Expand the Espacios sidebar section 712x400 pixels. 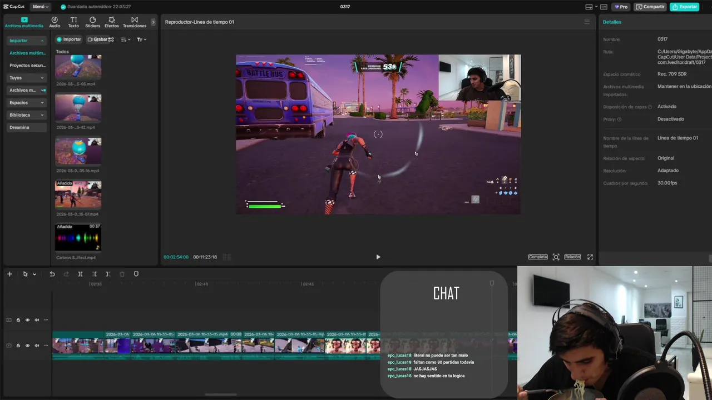click(x=27, y=102)
